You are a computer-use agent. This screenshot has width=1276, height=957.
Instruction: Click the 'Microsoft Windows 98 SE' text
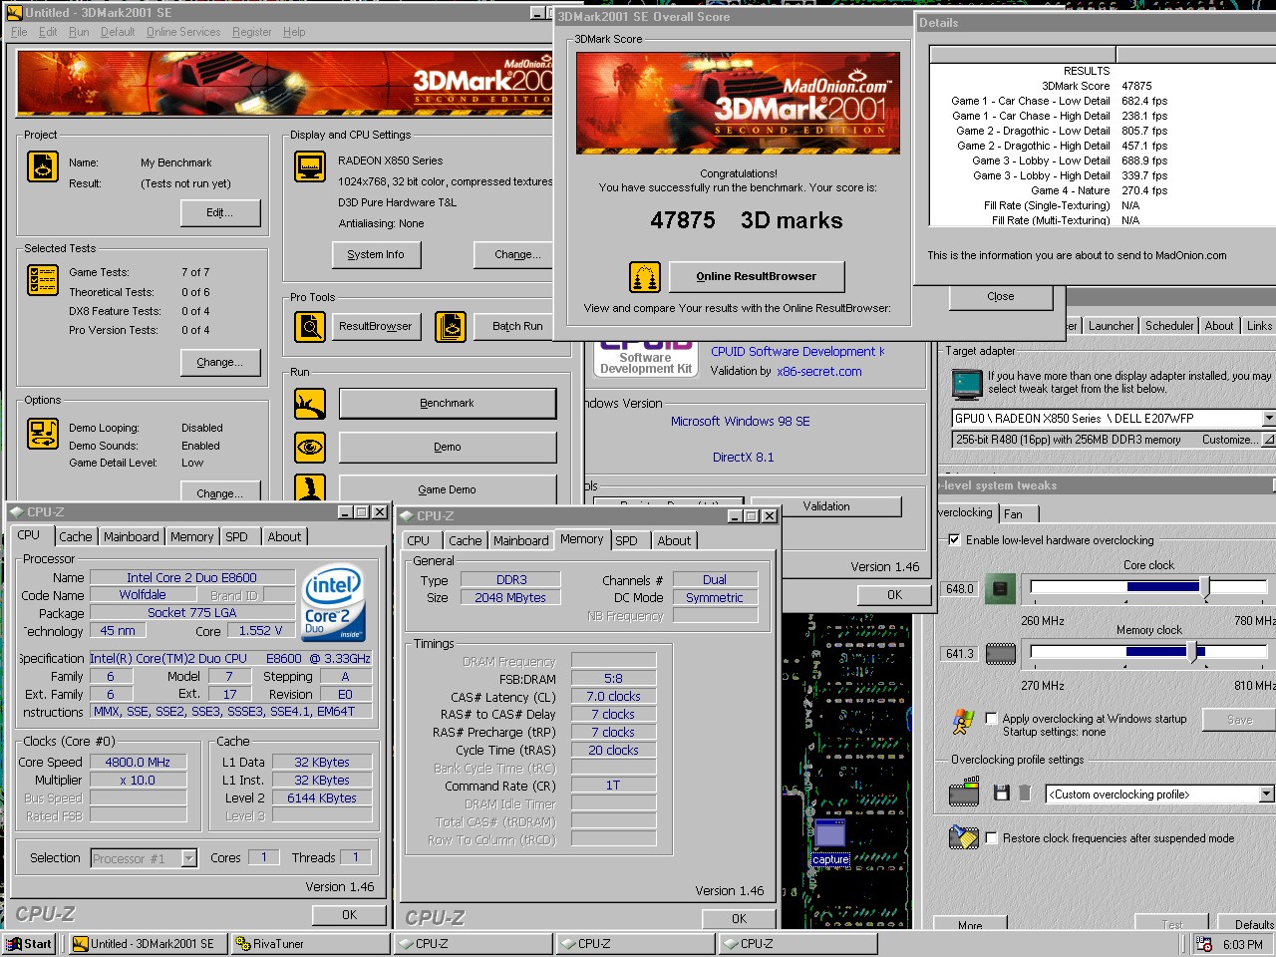coord(740,421)
